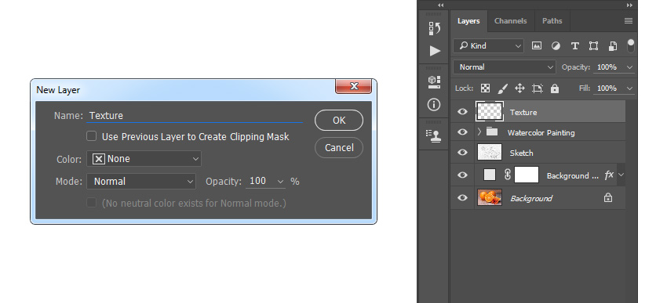This screenshot has width=667, height=303.
Task: Collapse panel dock with right double-arrow
Action: [x=629, y=5]
